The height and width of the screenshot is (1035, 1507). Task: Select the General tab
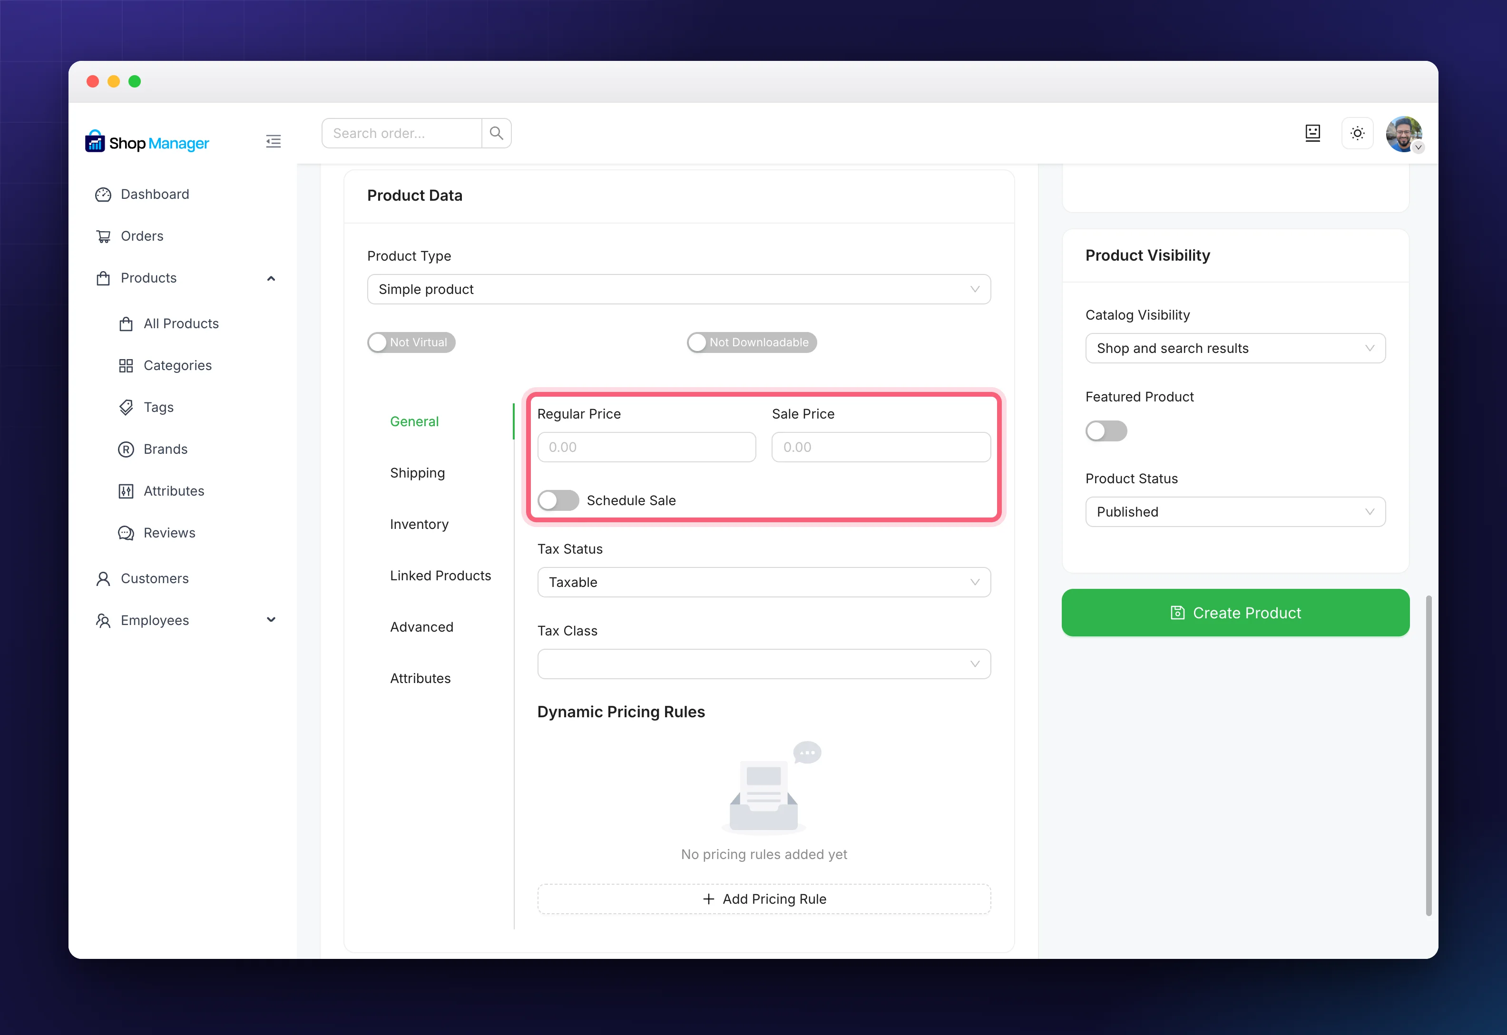[x=414, y=421]
